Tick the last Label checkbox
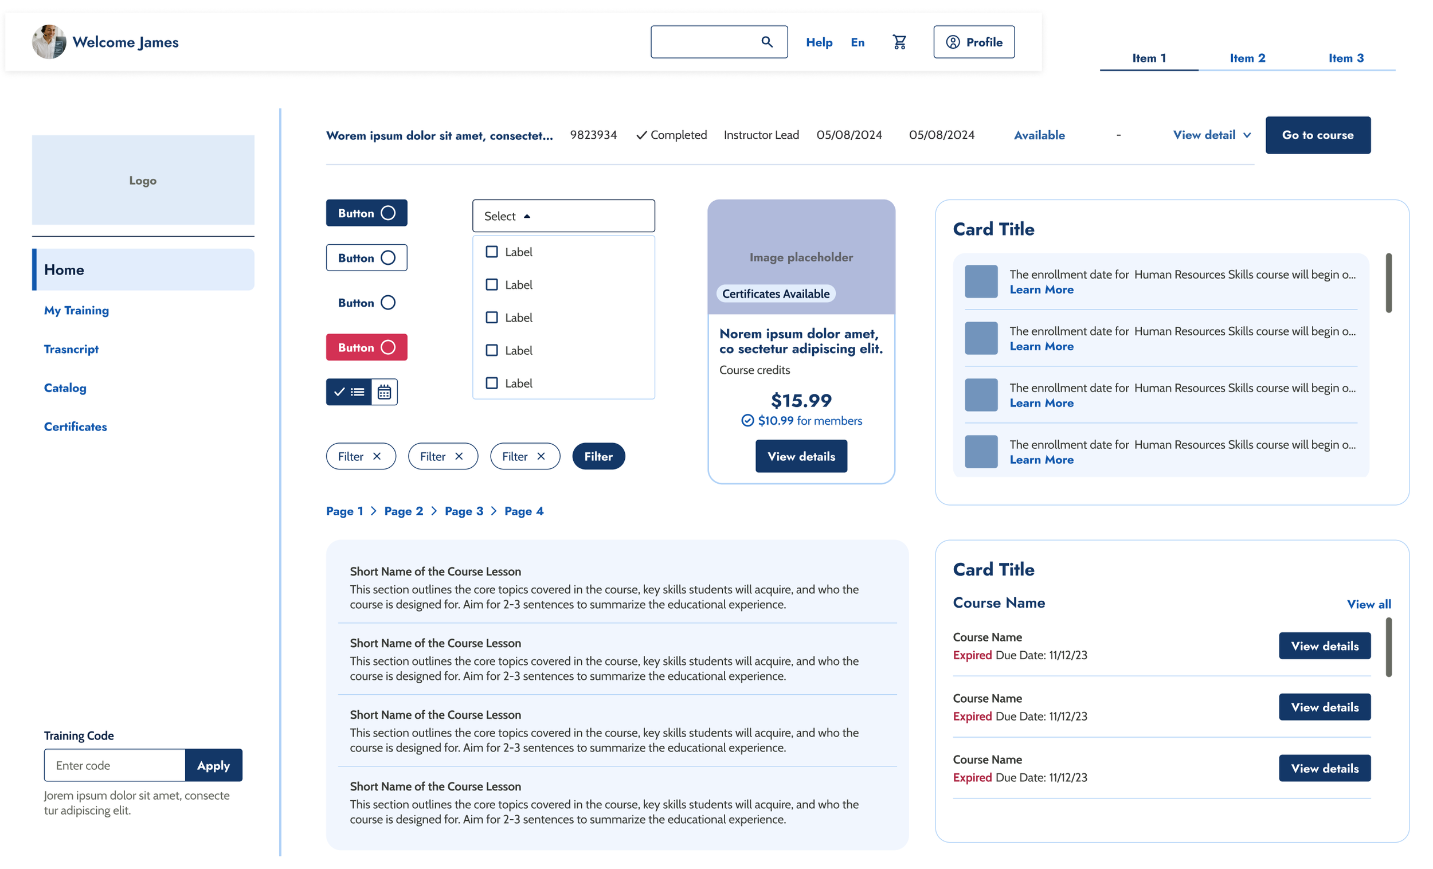 click(x=491, y=383)
